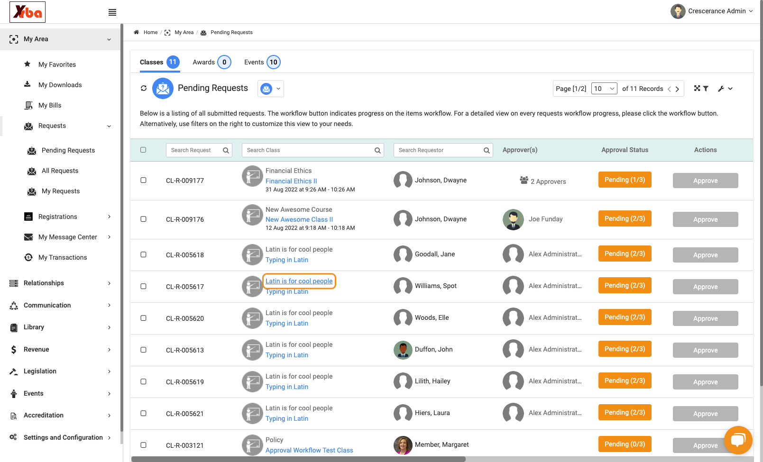Screen dimensions: 763x462
Task: Switch to the Awards tab
Action: (x=211, y=62)
